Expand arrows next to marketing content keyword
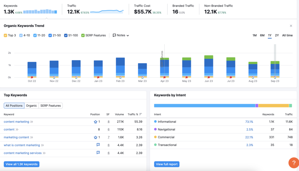This screenshot has width=299, height=171. point(32,137)
